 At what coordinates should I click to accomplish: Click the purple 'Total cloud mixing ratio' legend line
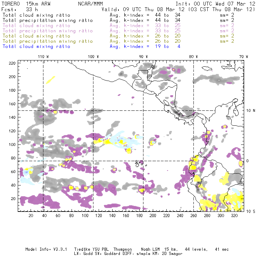tap(36, 26)
